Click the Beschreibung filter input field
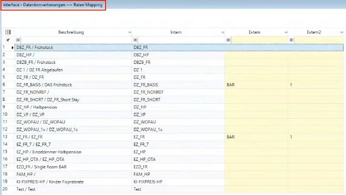Viewport: 346px width, 195px height. (x=74, y=40)
